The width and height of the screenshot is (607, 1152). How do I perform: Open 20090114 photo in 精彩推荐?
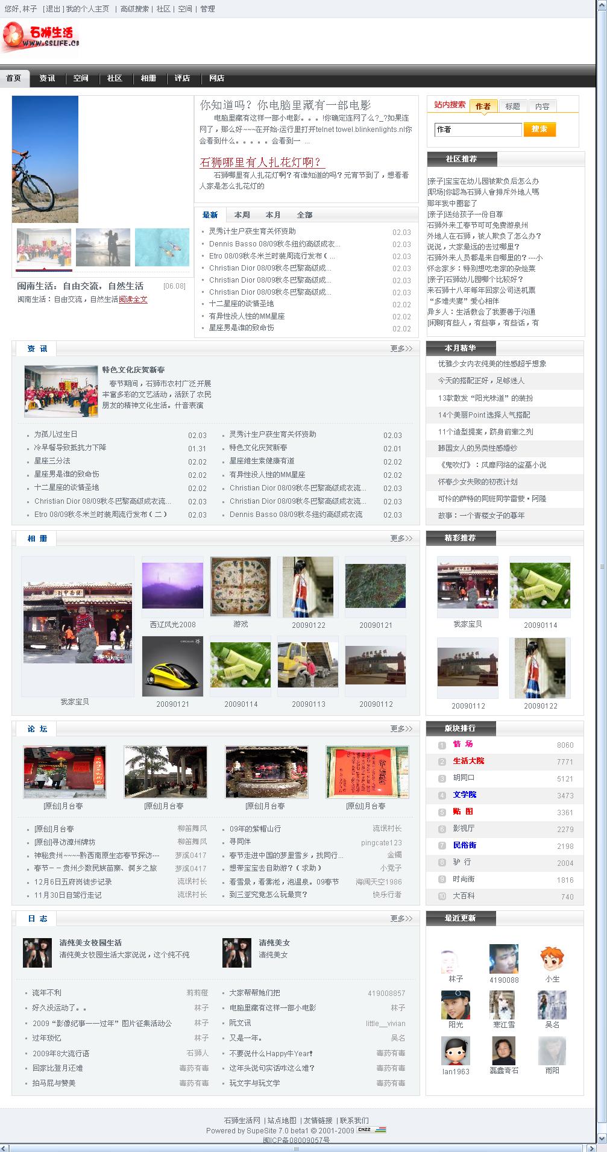[540, 586]
